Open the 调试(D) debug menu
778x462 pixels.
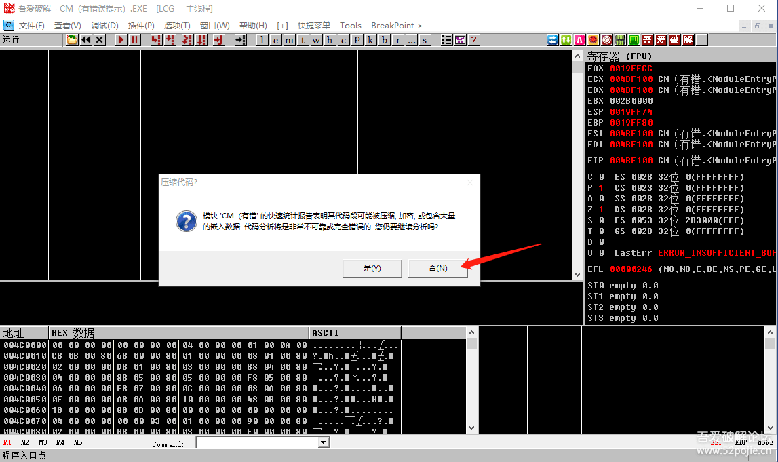coord(104,26)
